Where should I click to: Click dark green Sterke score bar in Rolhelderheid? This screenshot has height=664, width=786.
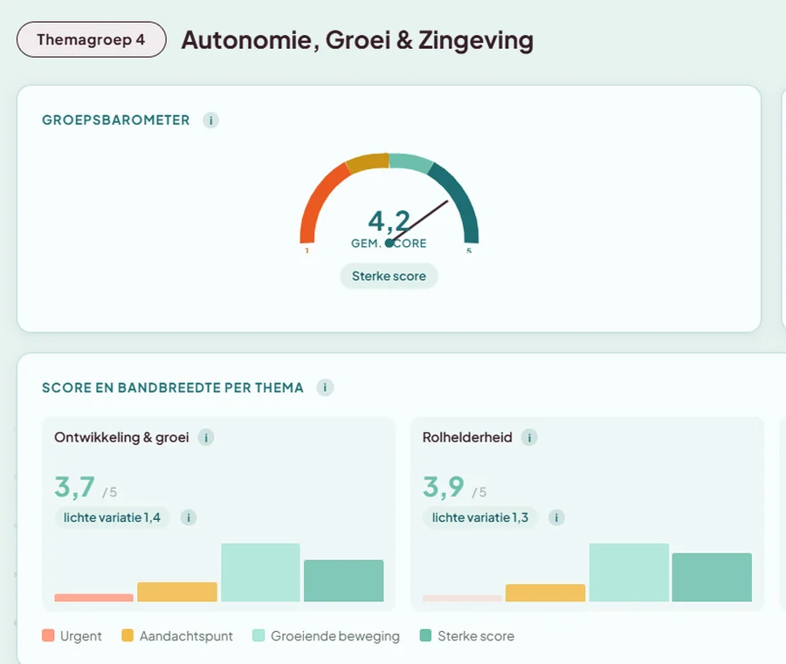pos(712,578)
